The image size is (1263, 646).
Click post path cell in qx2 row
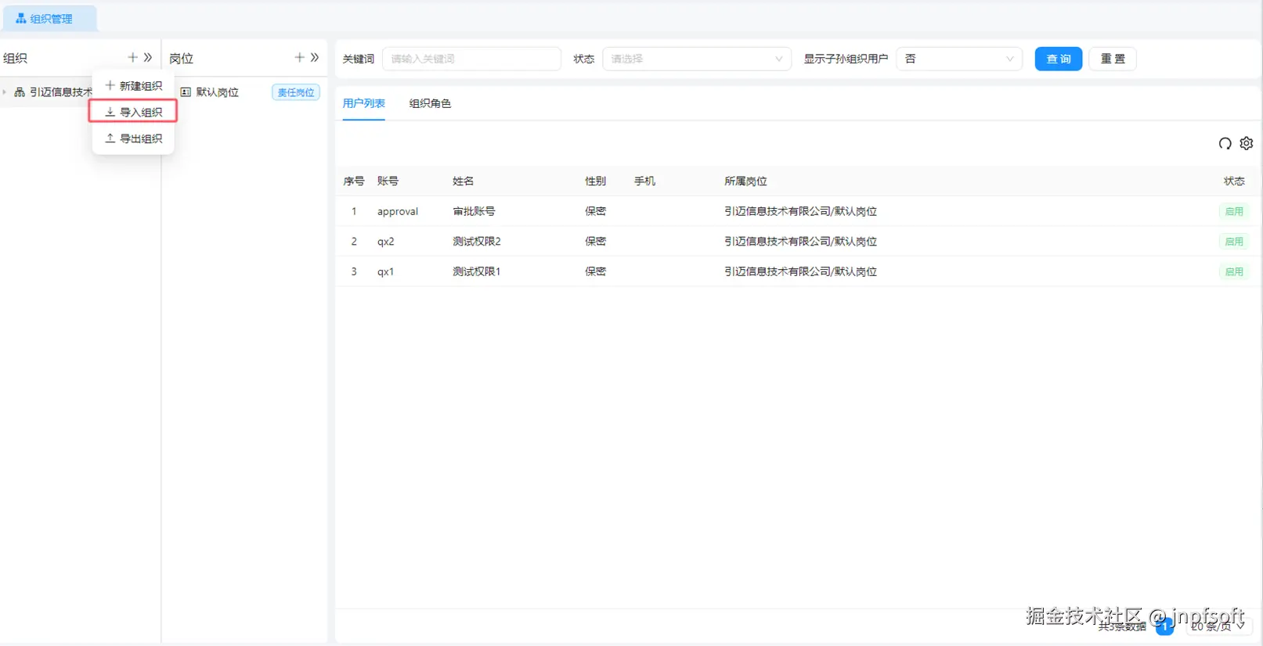800,242
